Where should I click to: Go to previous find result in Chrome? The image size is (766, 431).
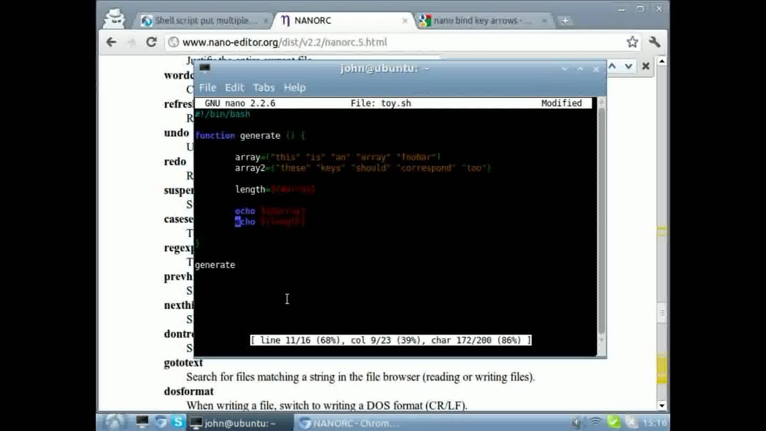pyautogui.click(x=612, y=66)
